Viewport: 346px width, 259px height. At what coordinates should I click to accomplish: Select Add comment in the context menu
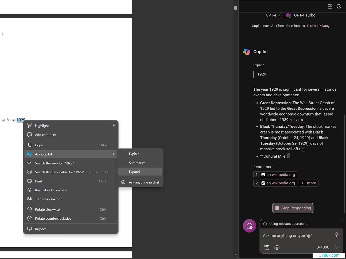tap(71, 135)
